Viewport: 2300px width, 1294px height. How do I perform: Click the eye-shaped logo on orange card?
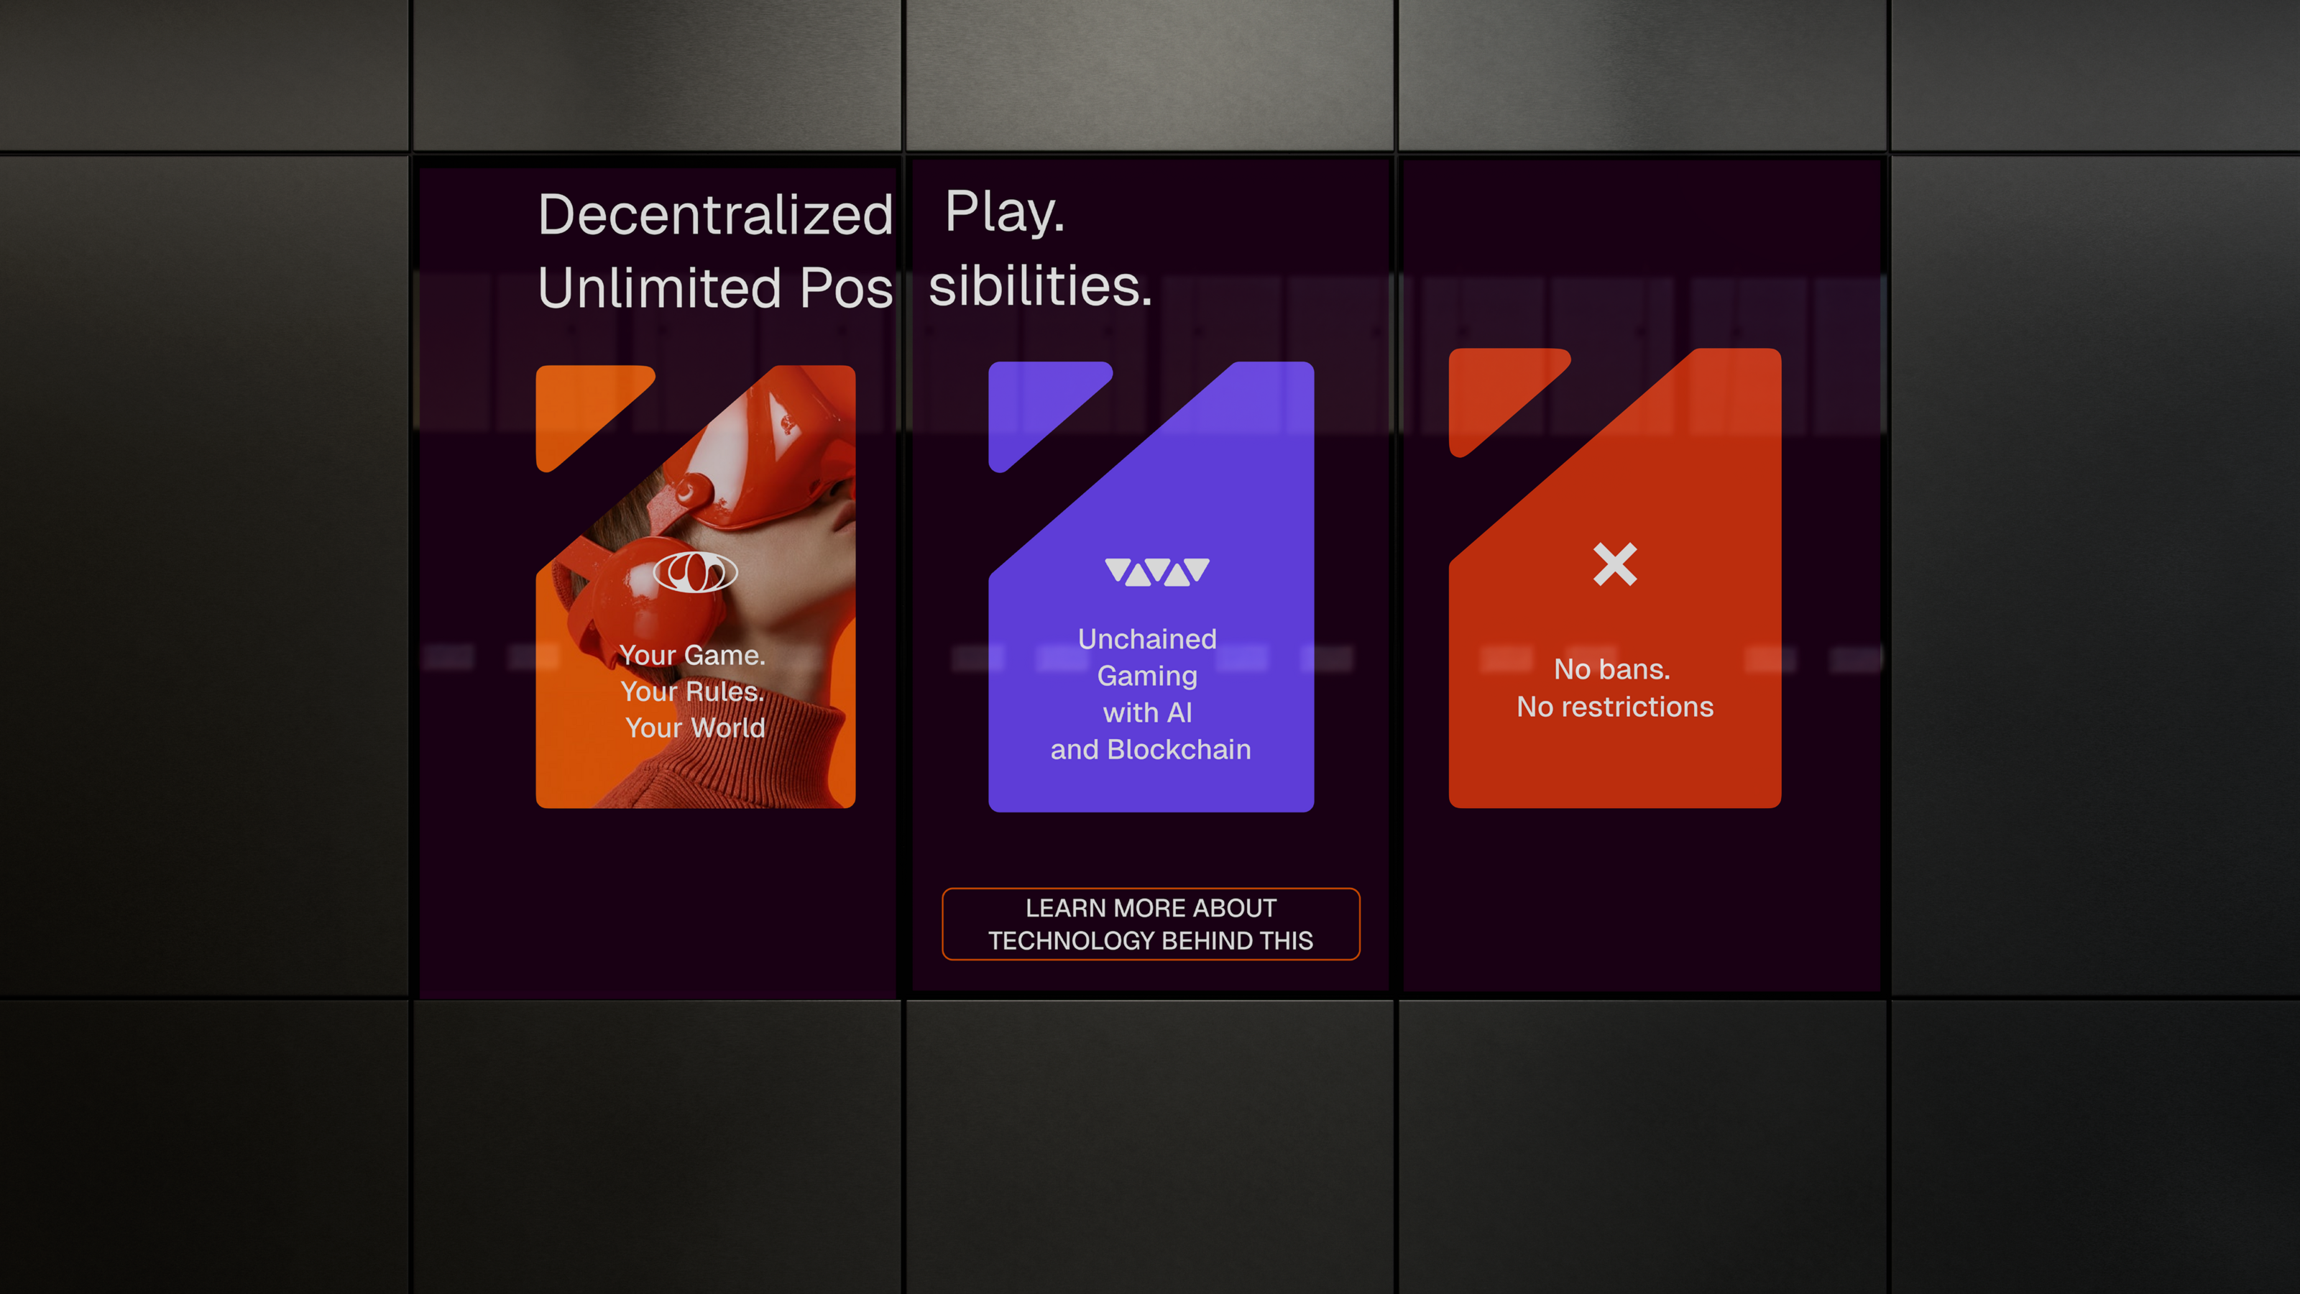click(x=694, y=572)
